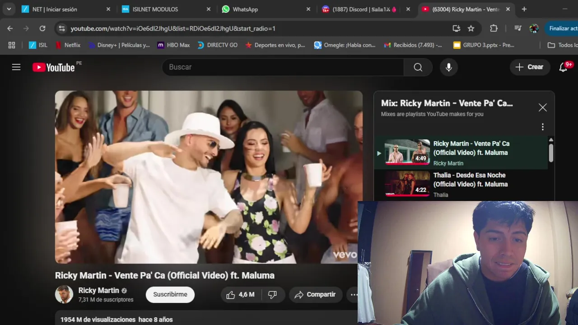Open the three-dot more actions beside Compartir
The width and height of the screenshot is (578, 325).
(x=354, y=295)
